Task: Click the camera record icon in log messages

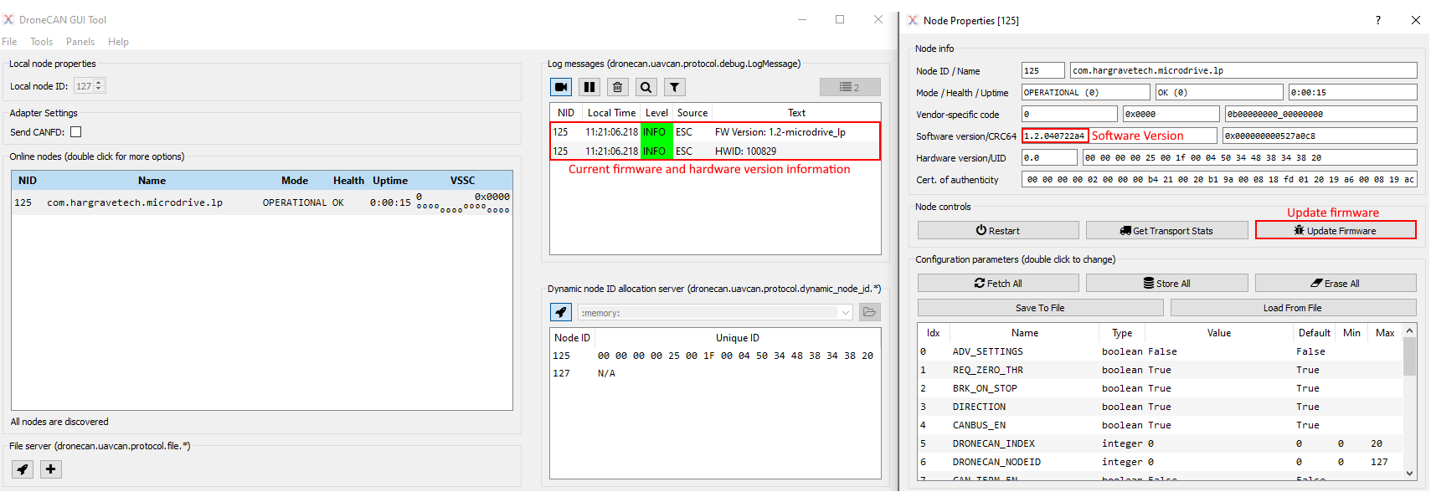Action: [x=561, y=87]
